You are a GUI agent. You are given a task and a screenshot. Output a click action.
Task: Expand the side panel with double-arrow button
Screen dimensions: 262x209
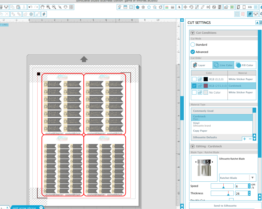182,20
